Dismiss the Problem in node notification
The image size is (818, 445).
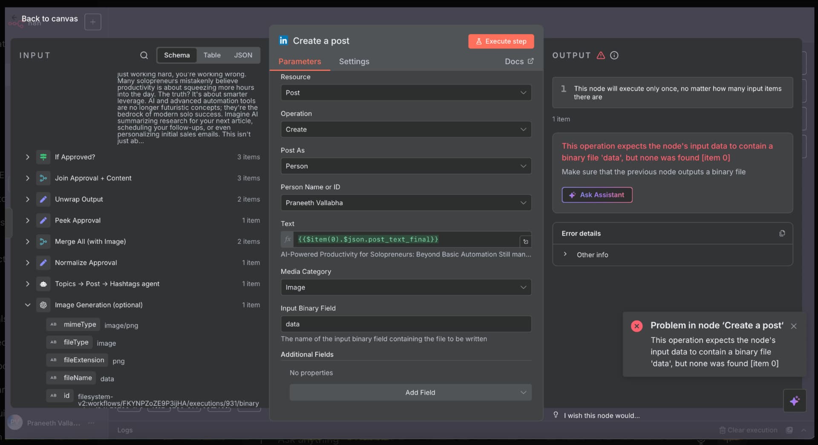point(794,326)
